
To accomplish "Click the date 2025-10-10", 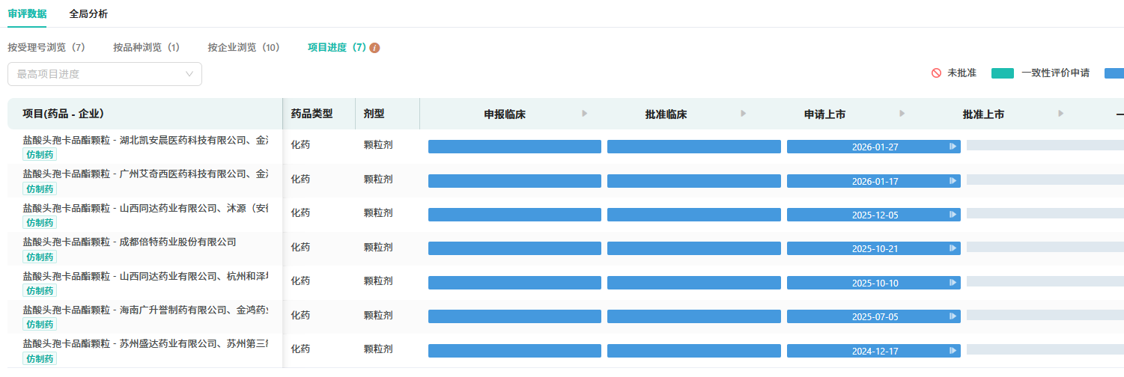I will pos(875,283).
